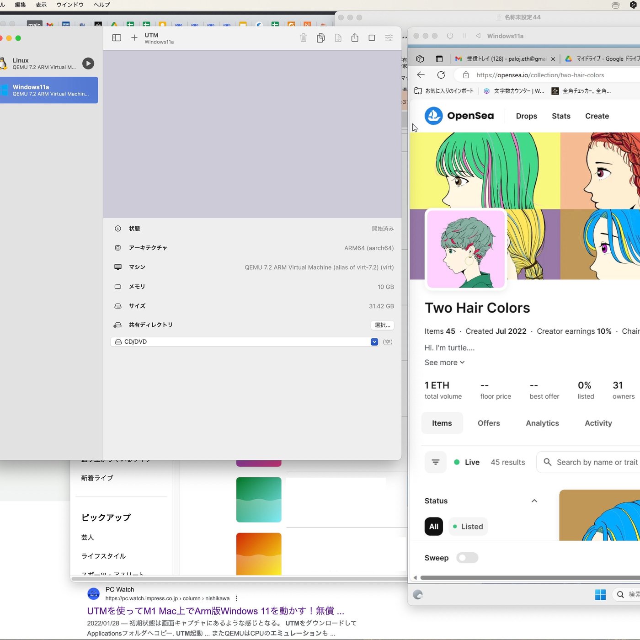640x640 pixels.
Task: Open the ウインドウ menu
Action: pyautogui.click(x=70, y=5)
